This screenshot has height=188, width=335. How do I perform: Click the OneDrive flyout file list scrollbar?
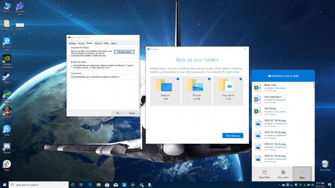coord(314,85)
